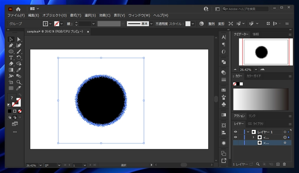This screenshot has width=299, height=173.
Task: Open the Brushes panel icon
Action: 224,97
